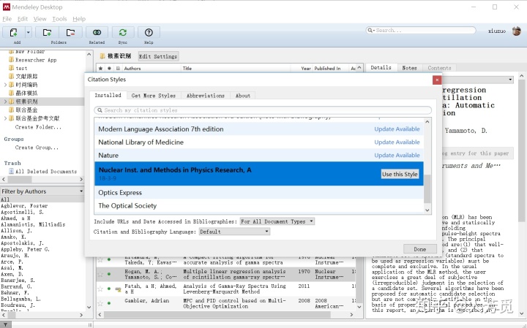Click Create Group... in sidebar
527x328 pixels.
[37, 148]
